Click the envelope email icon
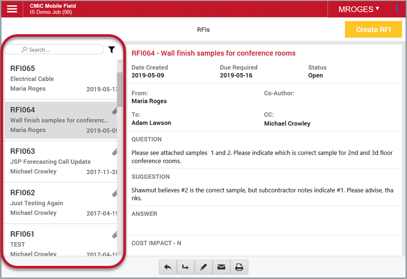The width and height of the screenshot is (407, 279). (x=221, y=267)
